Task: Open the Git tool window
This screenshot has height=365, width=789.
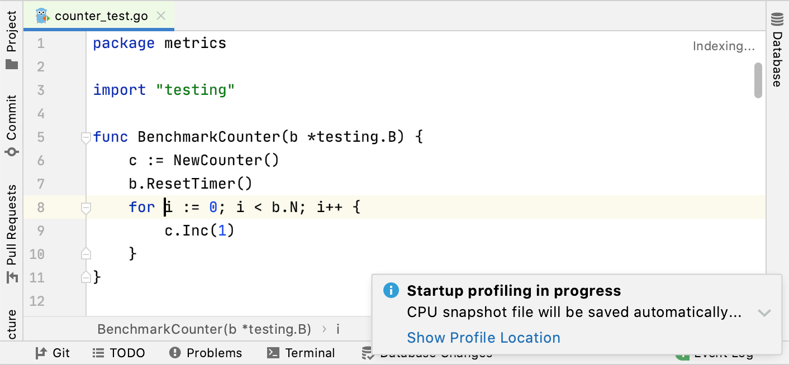Action: click(x=53, y=353)
